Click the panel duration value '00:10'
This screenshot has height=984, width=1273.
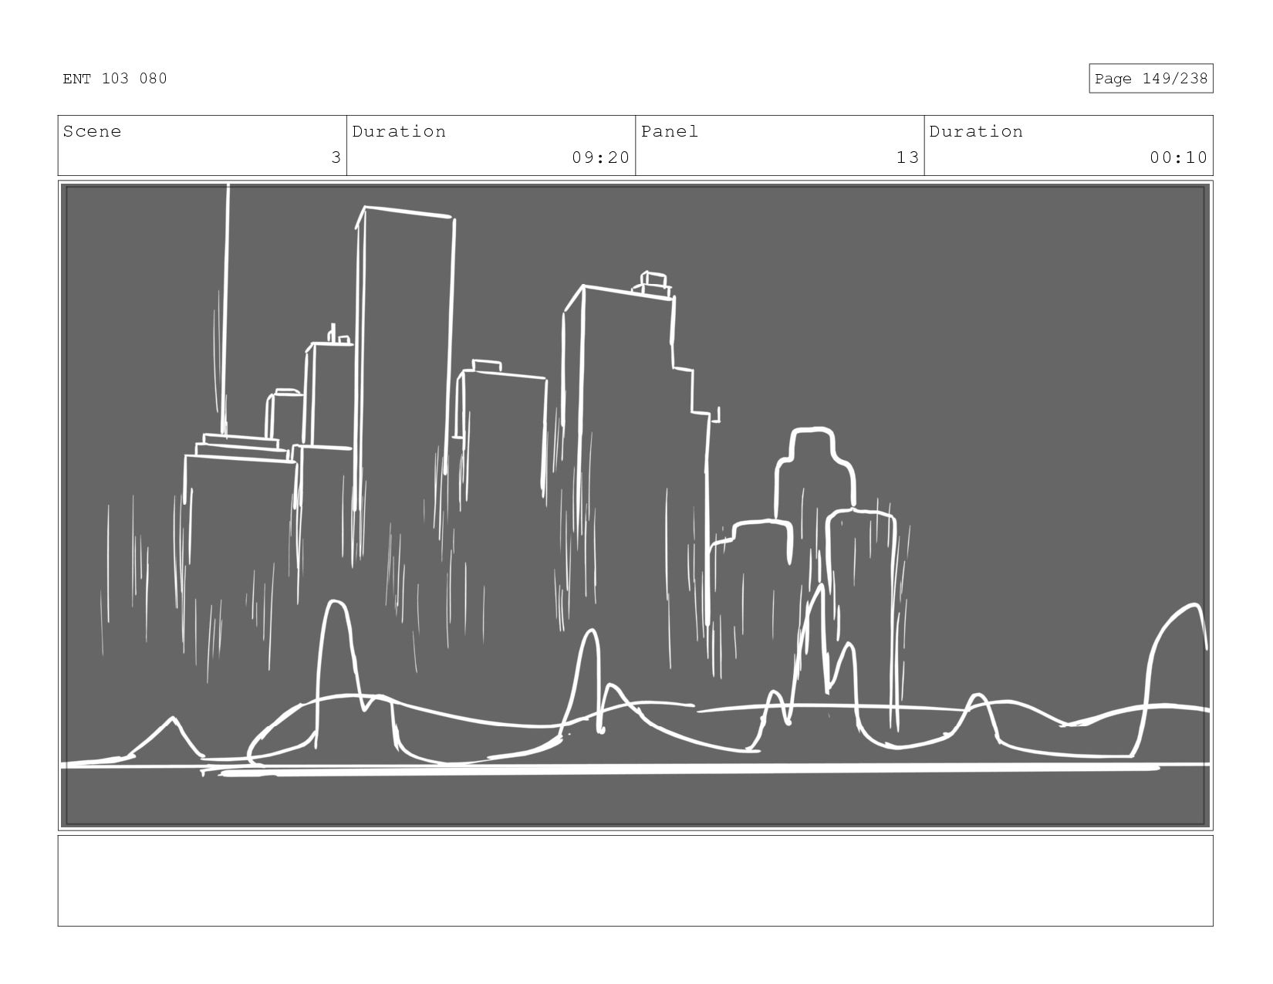(x=1178, y=157)
